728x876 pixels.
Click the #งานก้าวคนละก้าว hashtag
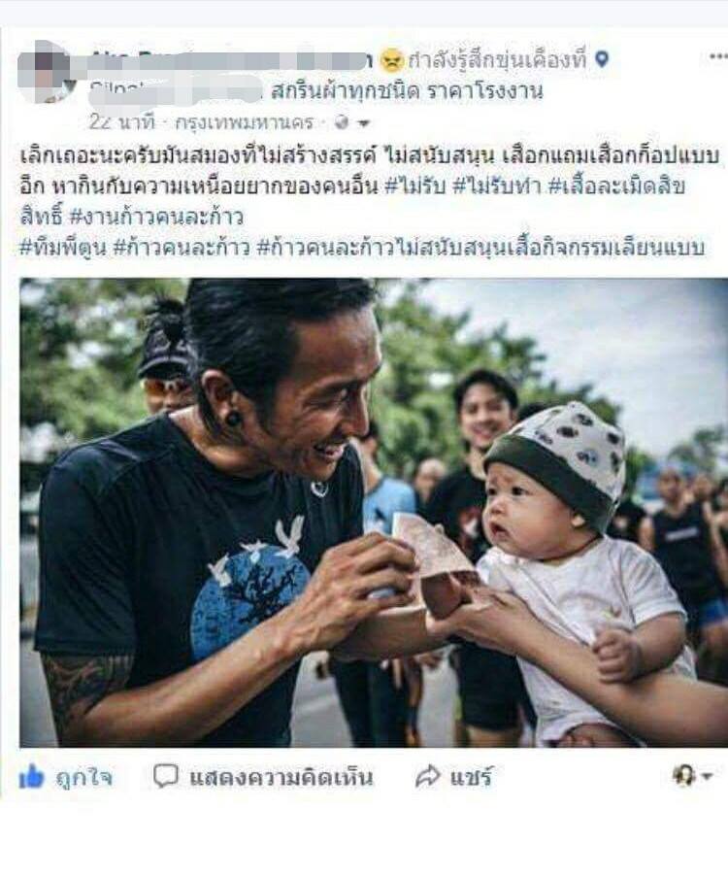(156, 217)
